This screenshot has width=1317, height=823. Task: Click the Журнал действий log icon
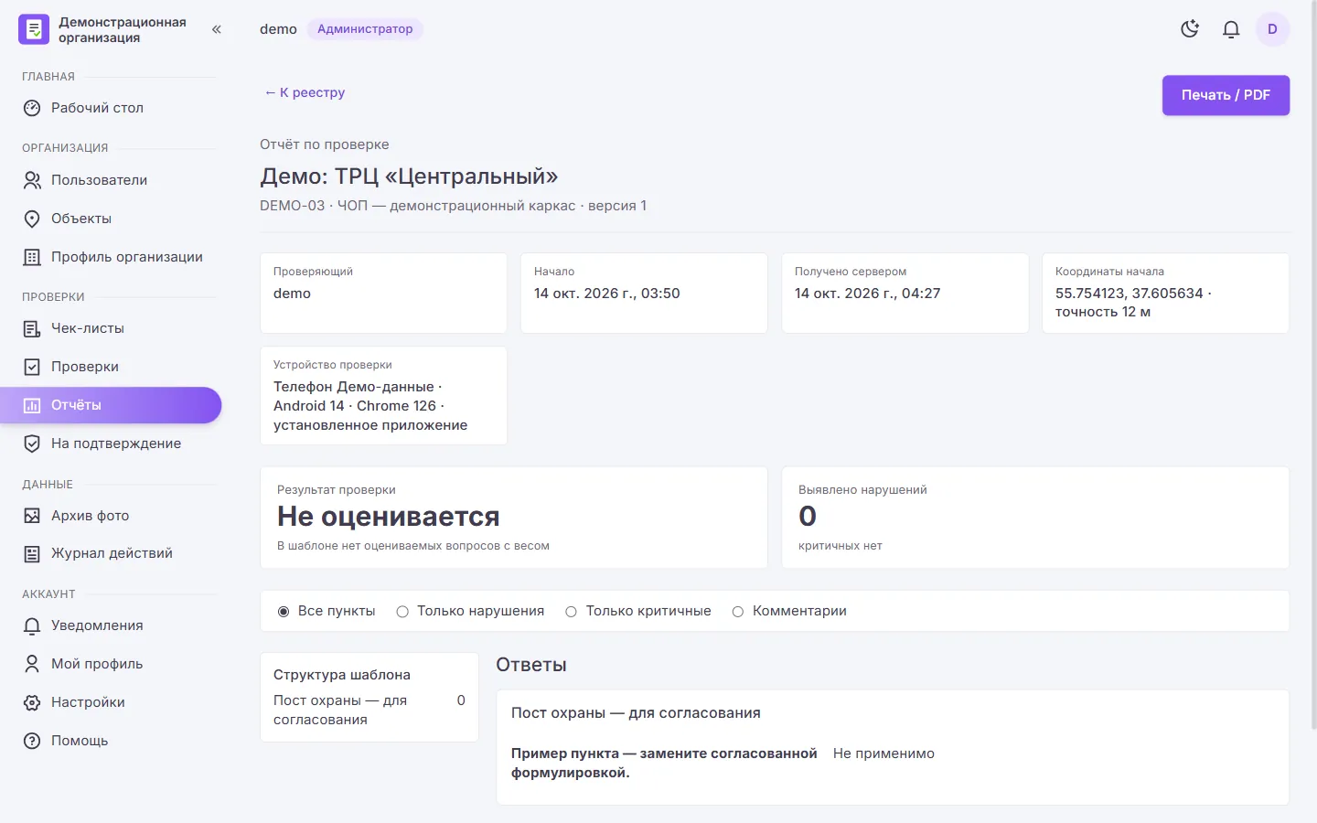pyautogui.click(x=32, y=553)
